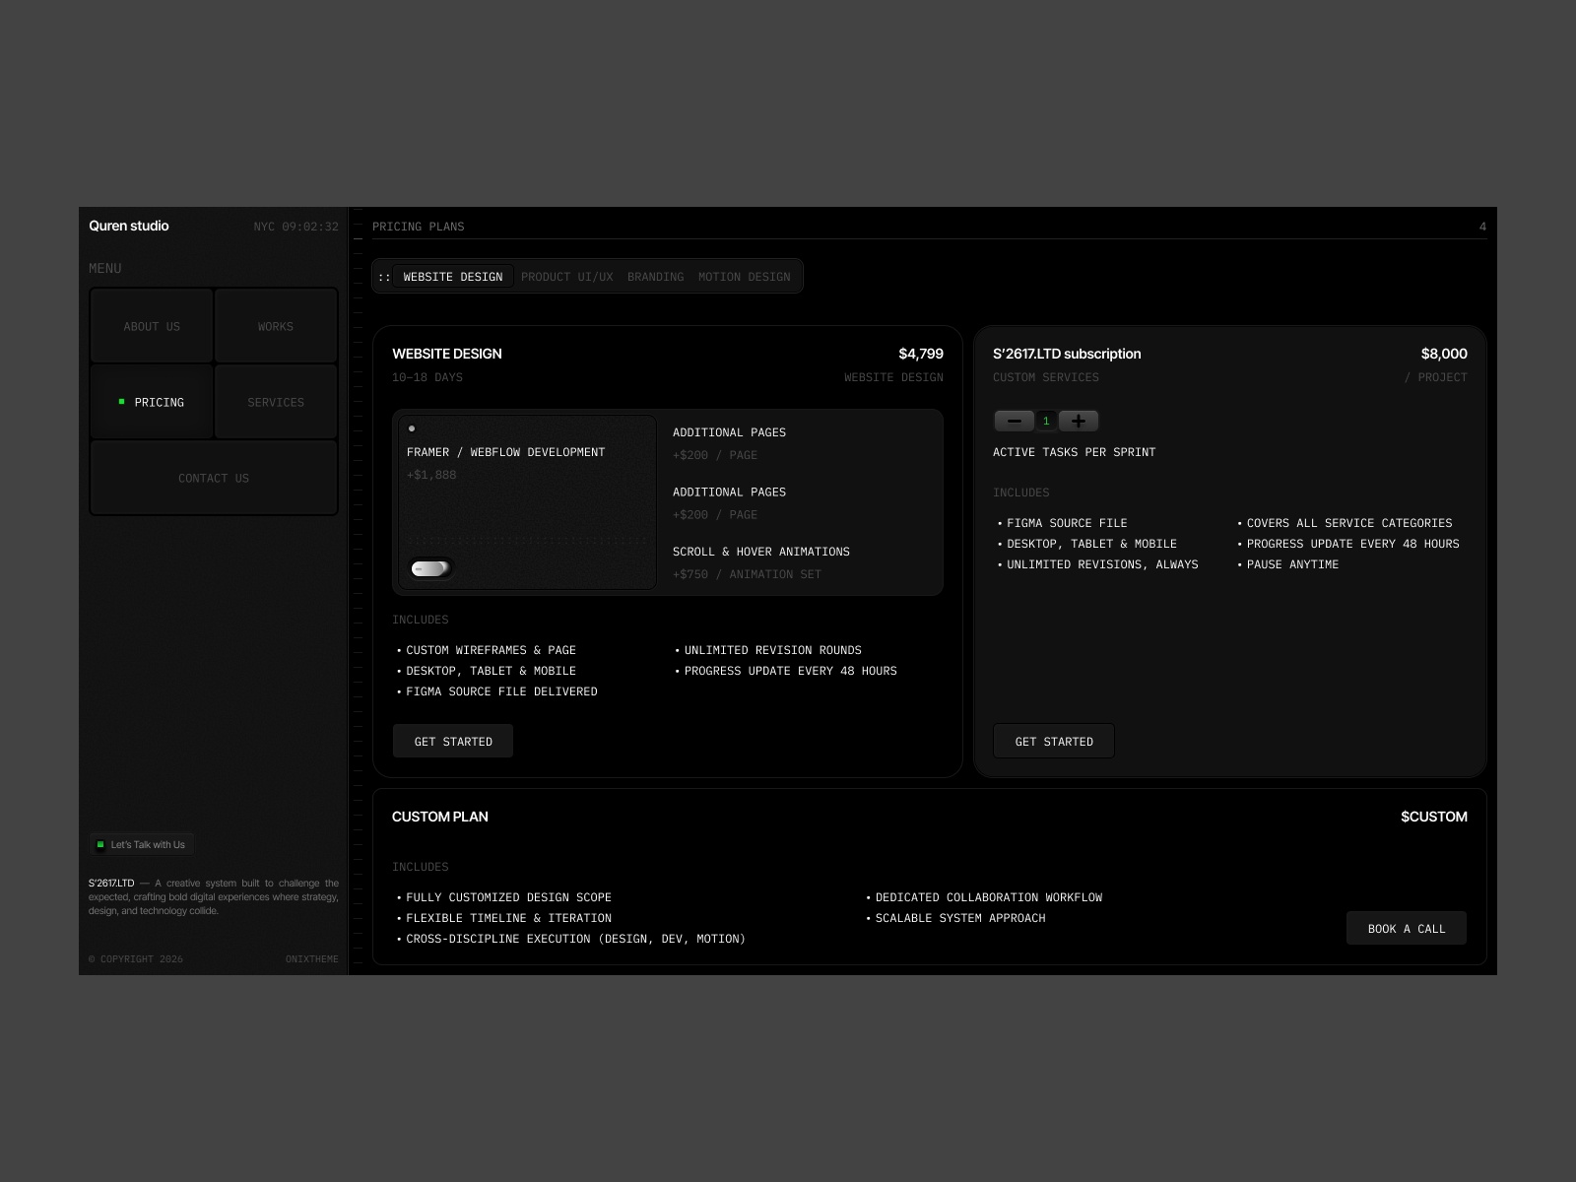The image size is (1576, 1182).
Task: Click the plus stepper button
Action: click(1079, 421)
